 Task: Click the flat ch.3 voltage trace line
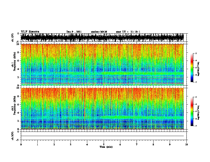coord(102,136)
